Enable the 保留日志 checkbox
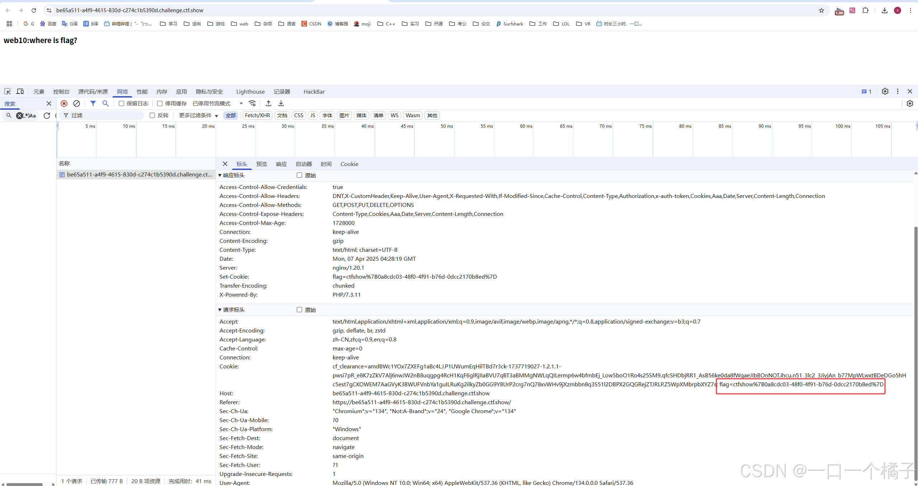Screen dimensions: 918x486 pyautogui.click(x=122, y=103)
